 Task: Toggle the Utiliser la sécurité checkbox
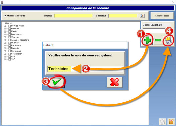(x=5, y=16)
